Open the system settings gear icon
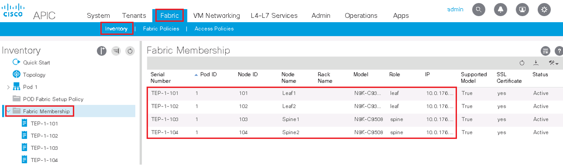 544,10
